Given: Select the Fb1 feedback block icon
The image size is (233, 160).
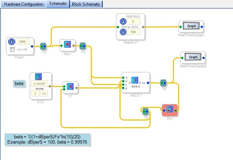Looking at the screenshot, I should click(x=170, y=109).
